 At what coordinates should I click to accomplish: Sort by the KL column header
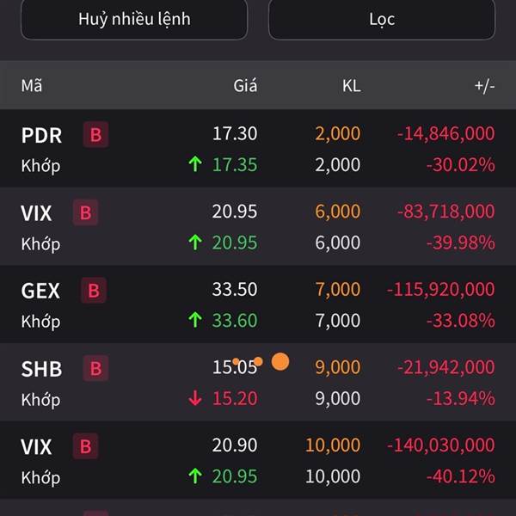click(351, 86)
